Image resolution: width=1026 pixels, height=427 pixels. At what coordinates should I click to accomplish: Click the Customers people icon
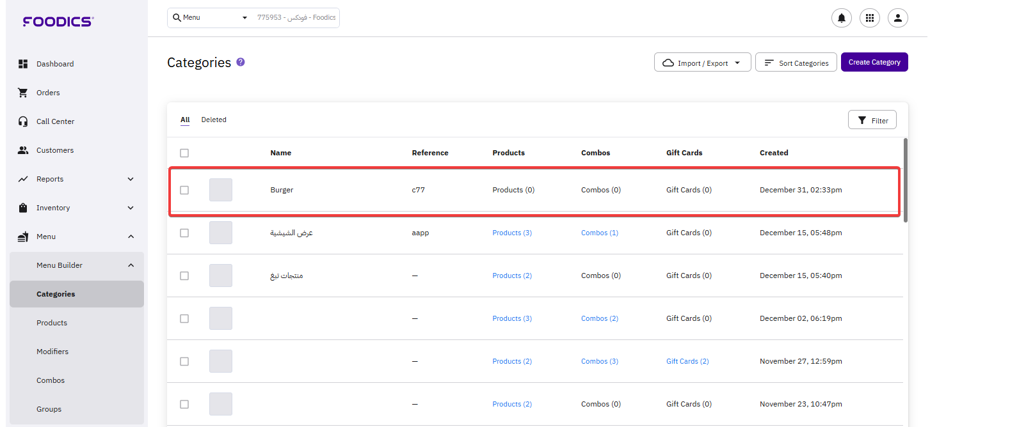click(23, 150)
